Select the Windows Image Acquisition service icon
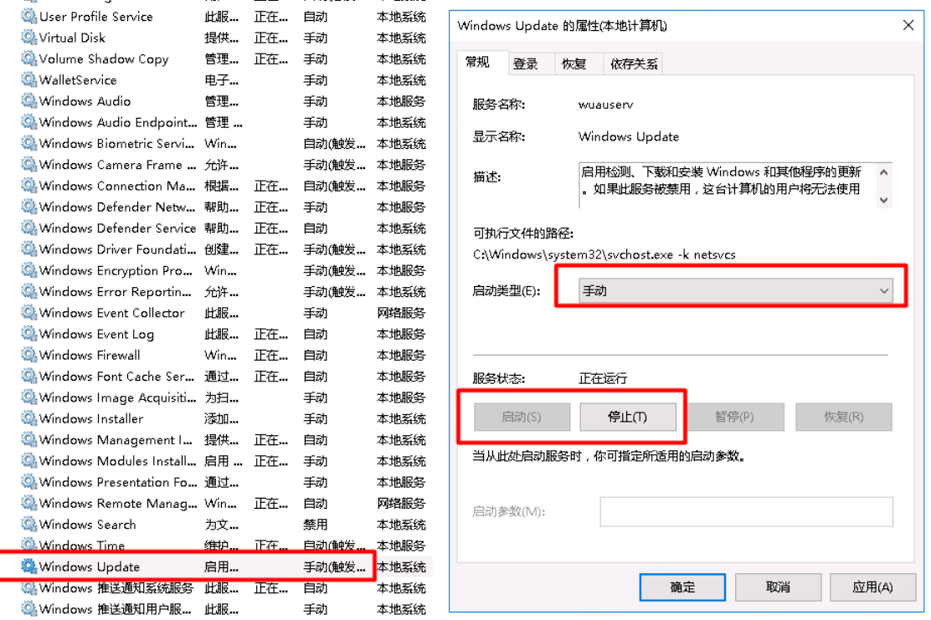This screenshot has height=620, width=931. pyautogui.click(x=28, y=397)
